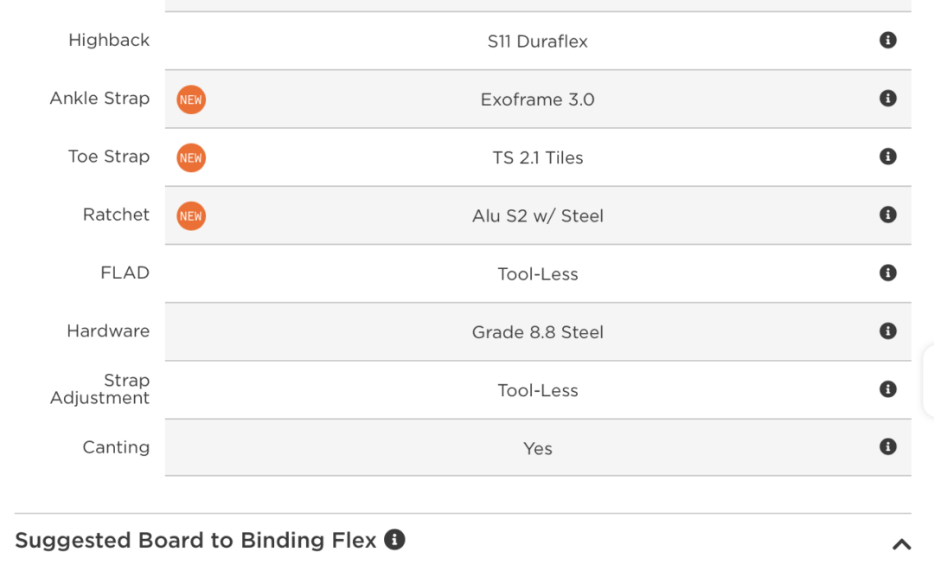
Task: Open info icon for FLAD row
Action: [887, 273]
